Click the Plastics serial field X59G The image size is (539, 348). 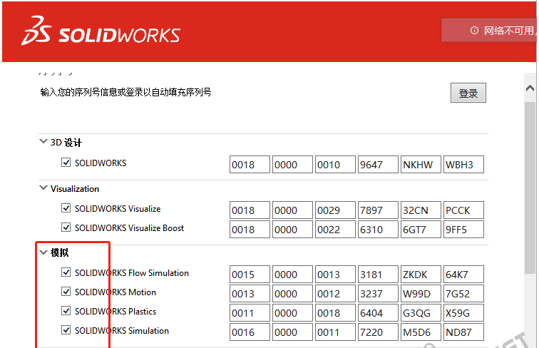point(463,312)
